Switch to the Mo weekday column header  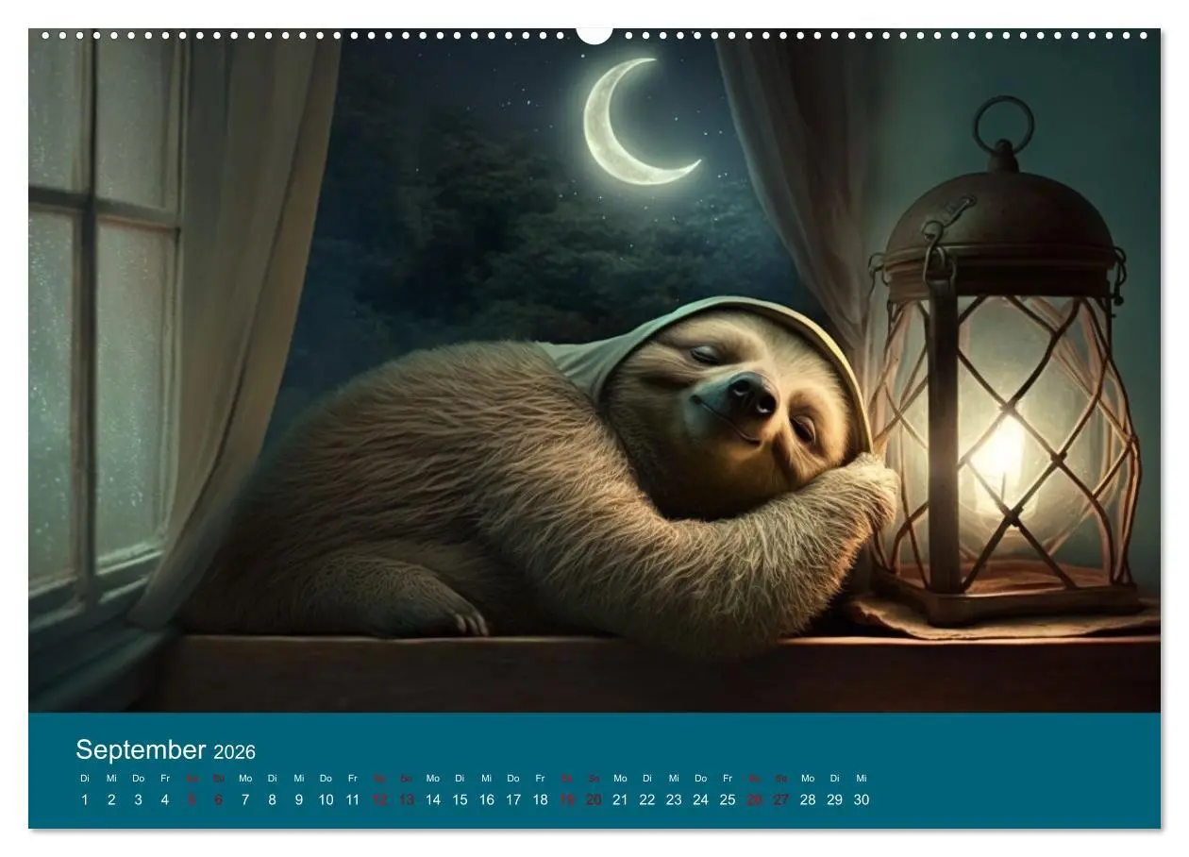point(245,779)
